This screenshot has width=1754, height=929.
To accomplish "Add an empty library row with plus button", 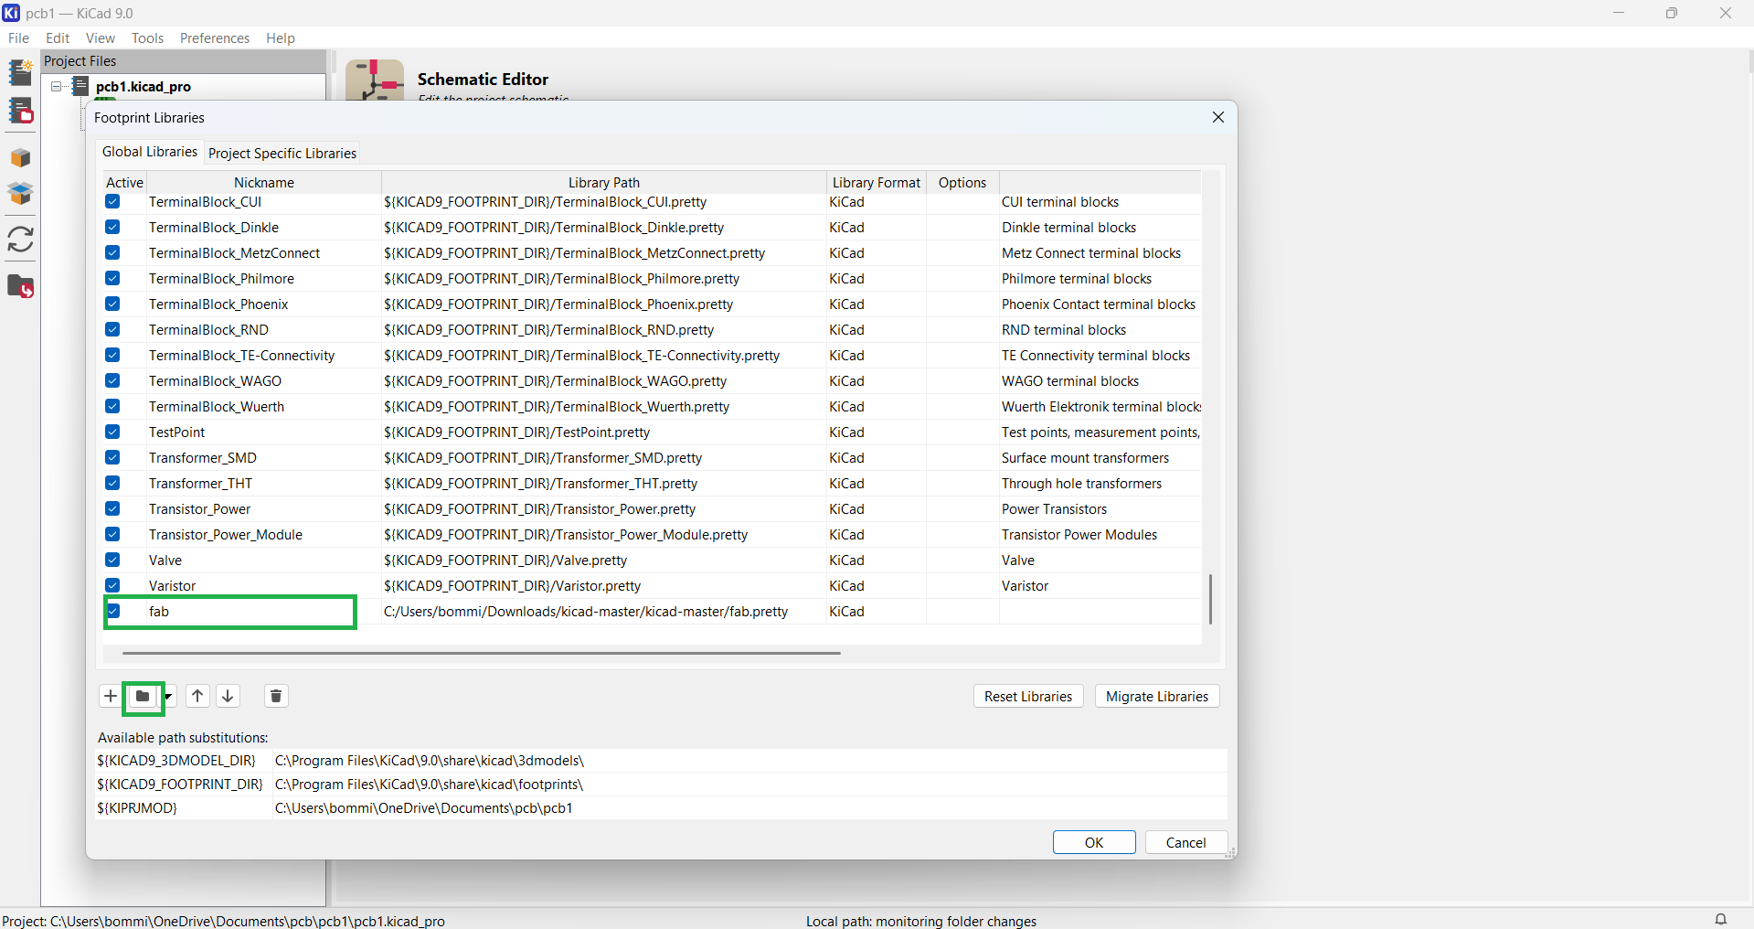I will [x=111, y=696].
